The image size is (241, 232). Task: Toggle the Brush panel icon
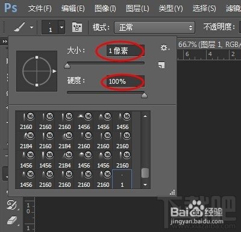(77, 27)
